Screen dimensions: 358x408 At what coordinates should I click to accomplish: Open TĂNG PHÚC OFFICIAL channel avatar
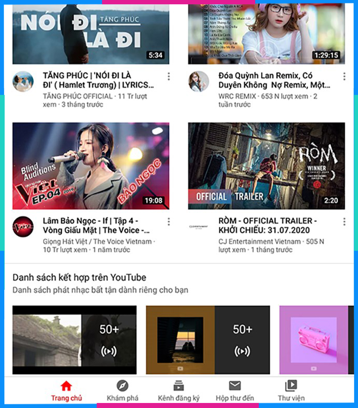pyautogui.click(x=23, y=81)
